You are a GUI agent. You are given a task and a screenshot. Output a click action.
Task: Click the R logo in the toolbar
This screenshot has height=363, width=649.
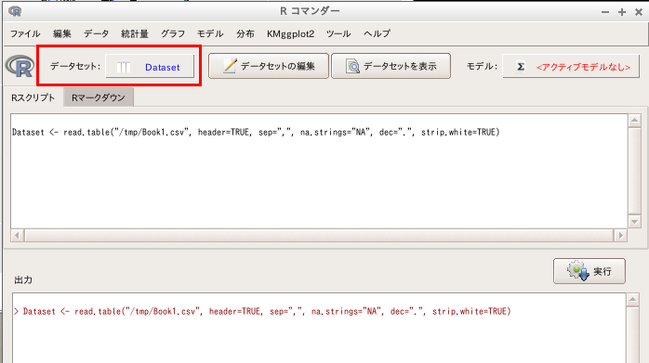point(20,66)
